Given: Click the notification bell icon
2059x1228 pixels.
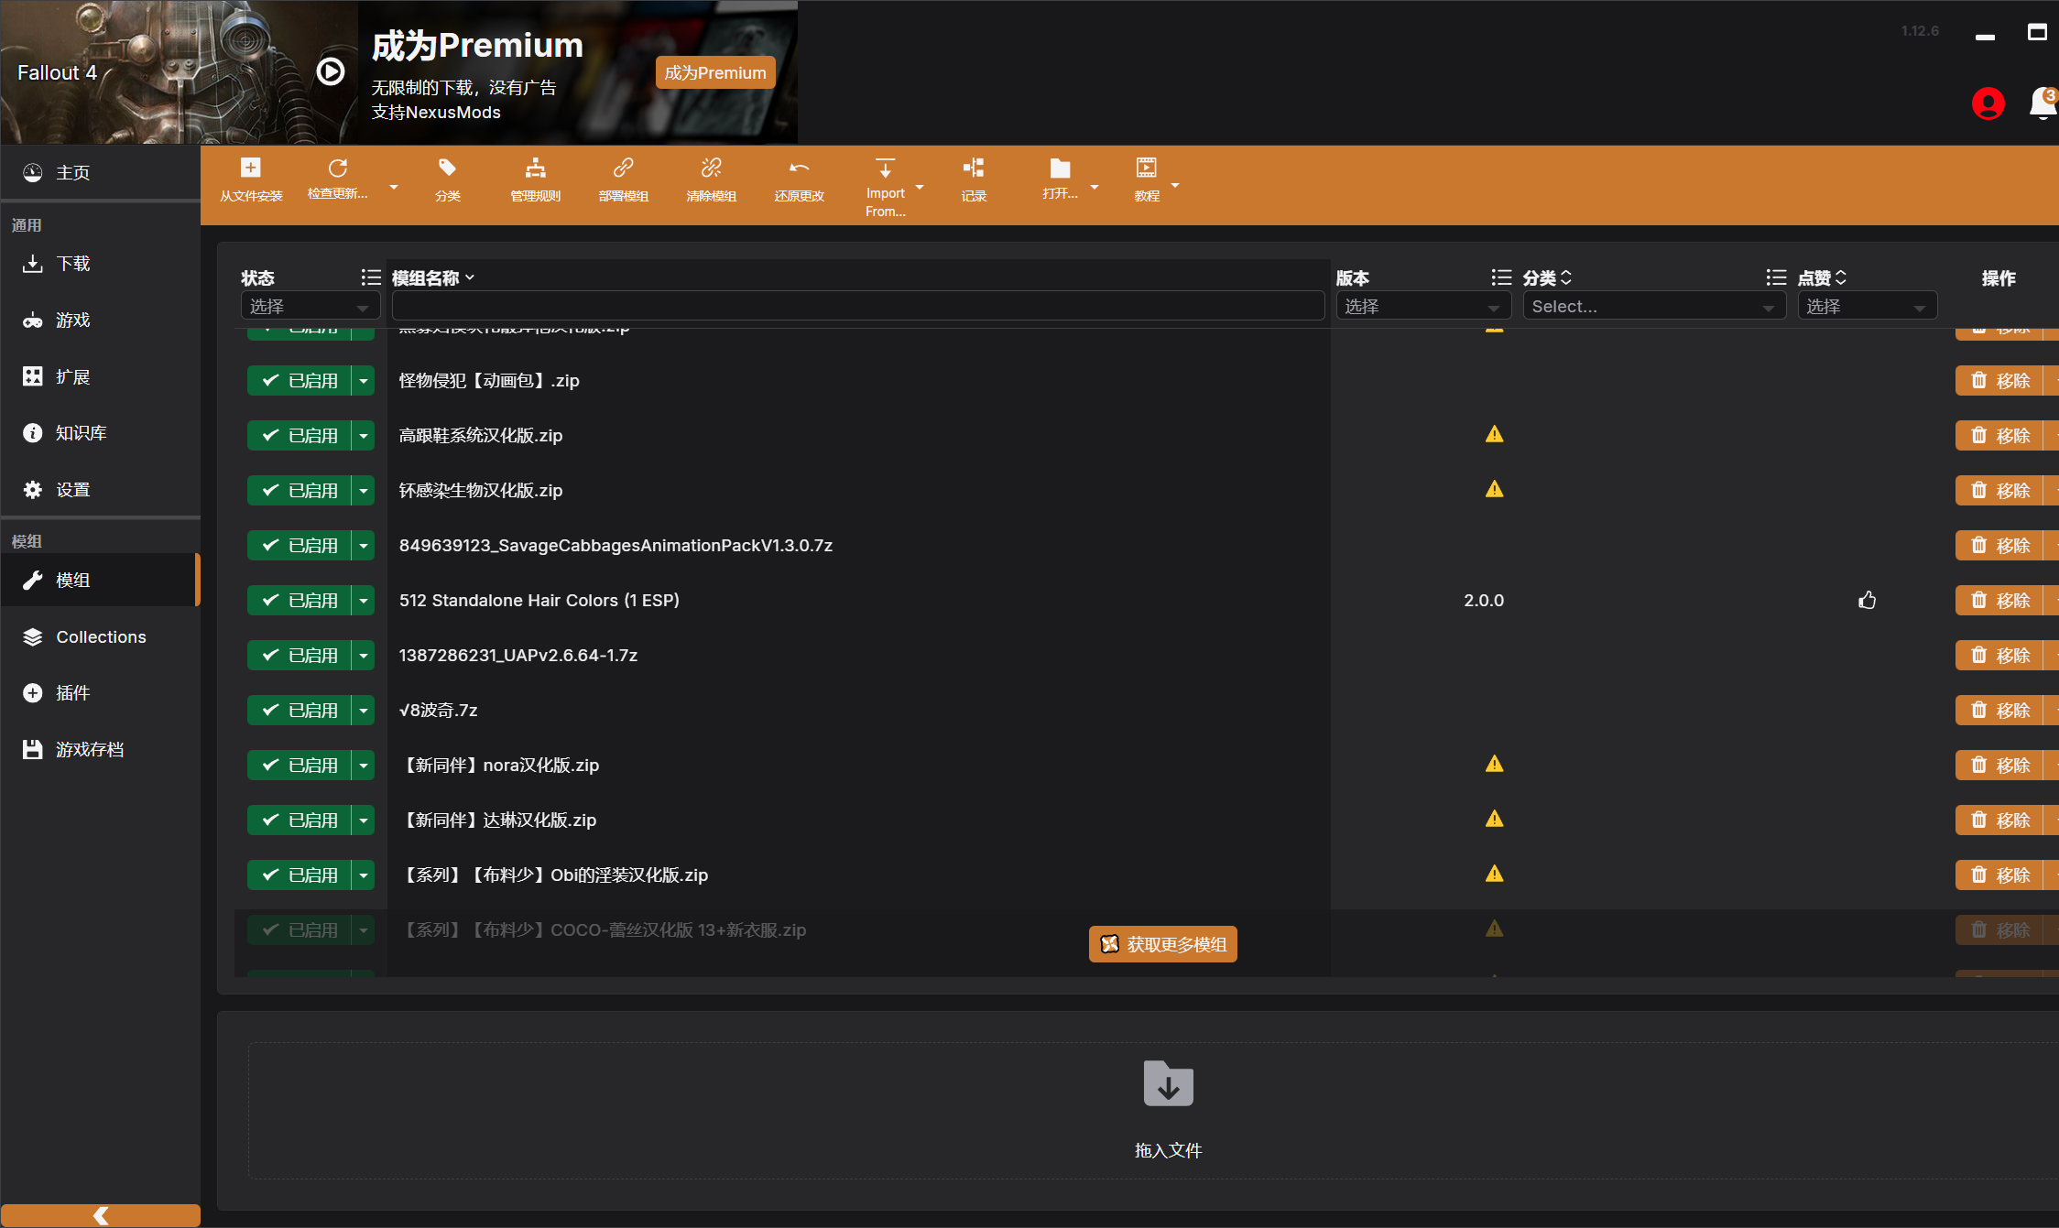Looking at the screenshot, I should pos(2043,103).
